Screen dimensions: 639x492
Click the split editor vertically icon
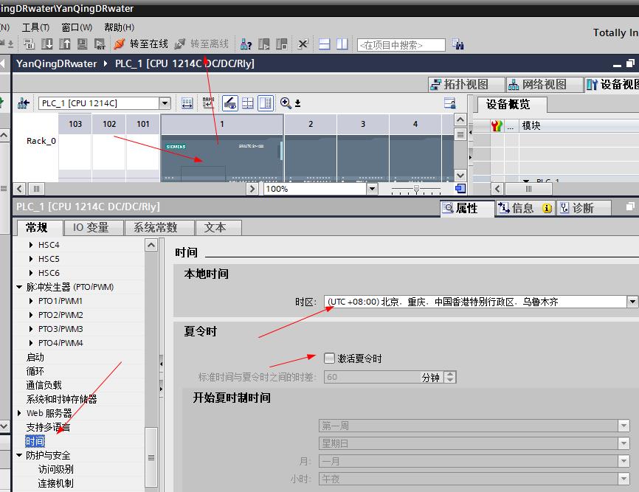(342, 44)
